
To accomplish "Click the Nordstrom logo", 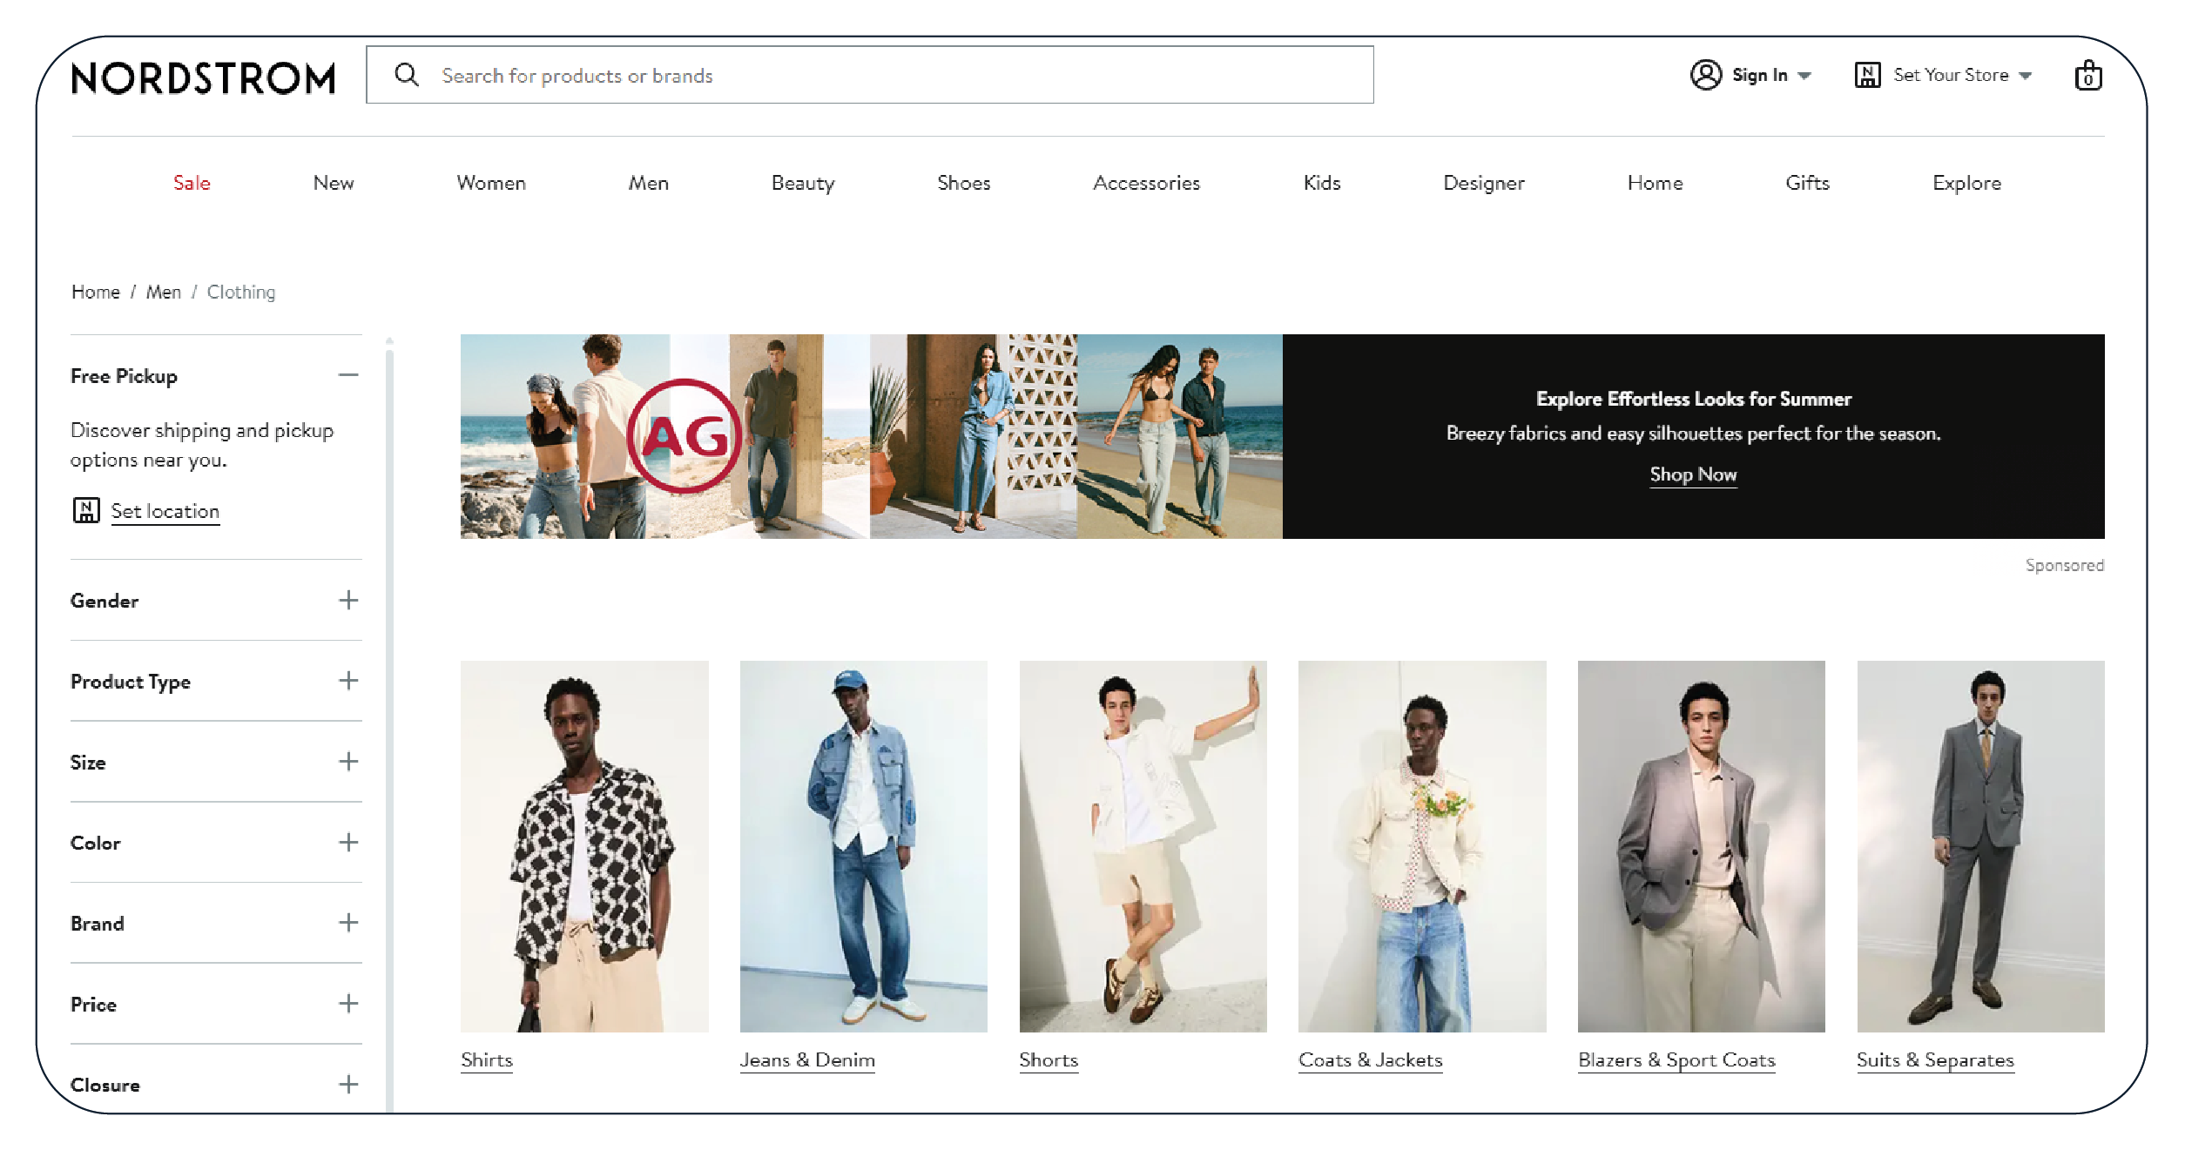I will tap(203, 77).
